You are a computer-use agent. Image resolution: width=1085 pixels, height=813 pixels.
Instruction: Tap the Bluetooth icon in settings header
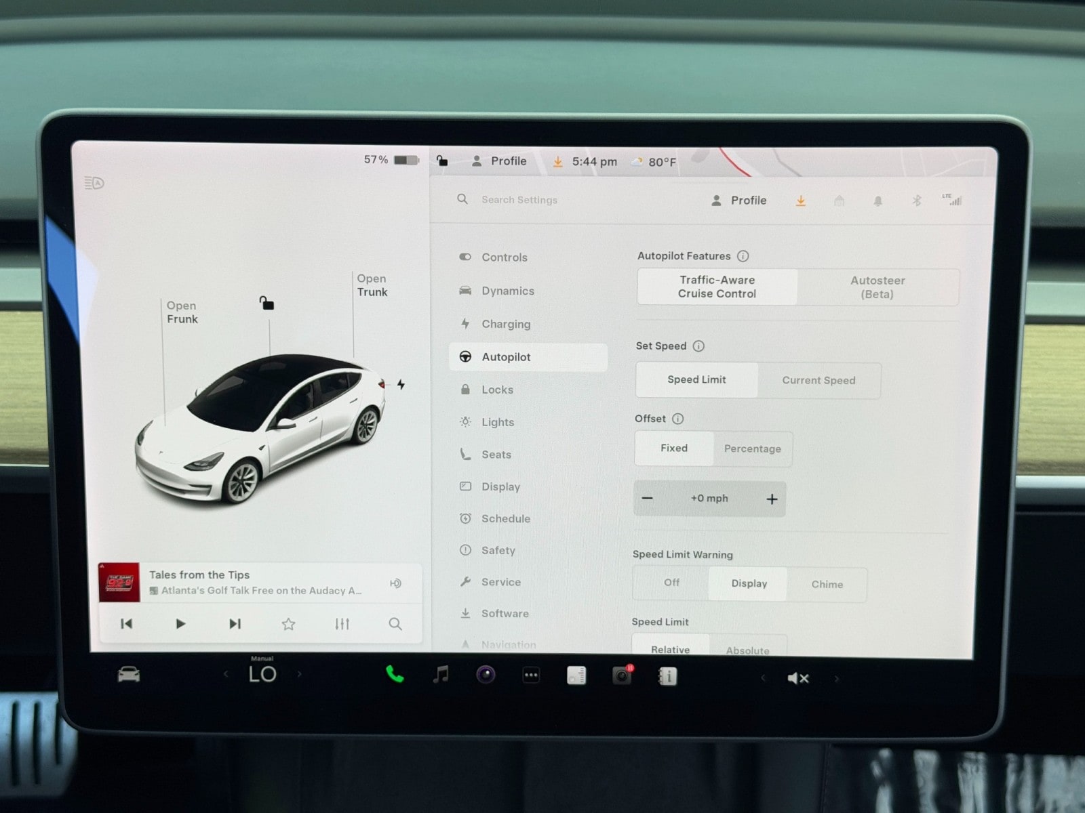pos(916,201)
